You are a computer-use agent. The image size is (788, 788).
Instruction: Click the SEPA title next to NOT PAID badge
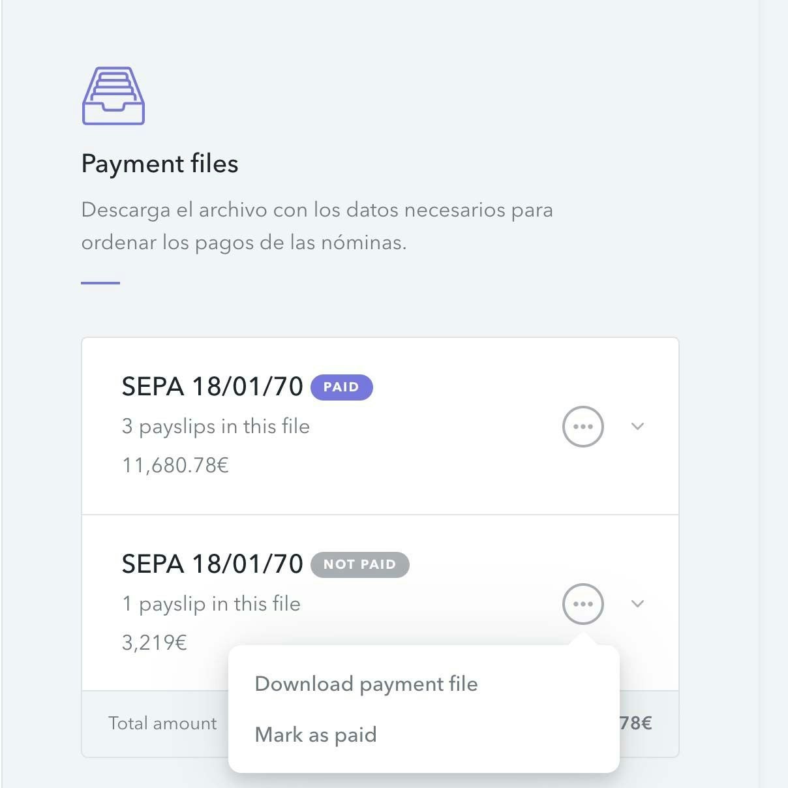(212, 564)
